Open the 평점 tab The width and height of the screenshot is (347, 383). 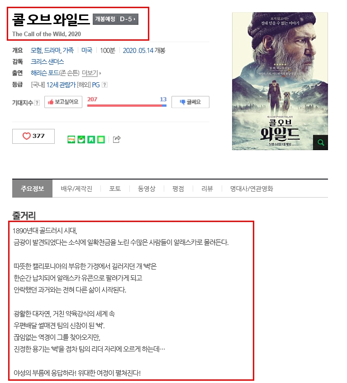(x=178, y=189)
